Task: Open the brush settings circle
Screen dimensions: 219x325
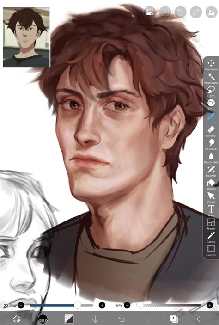Action: click(43, 319)
